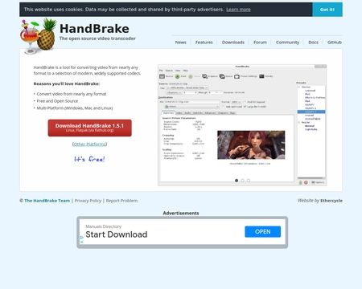The width and height of the screenshot is (362, 289).
Task: Open the Report Problem footer link
Action: coord(121,201)
